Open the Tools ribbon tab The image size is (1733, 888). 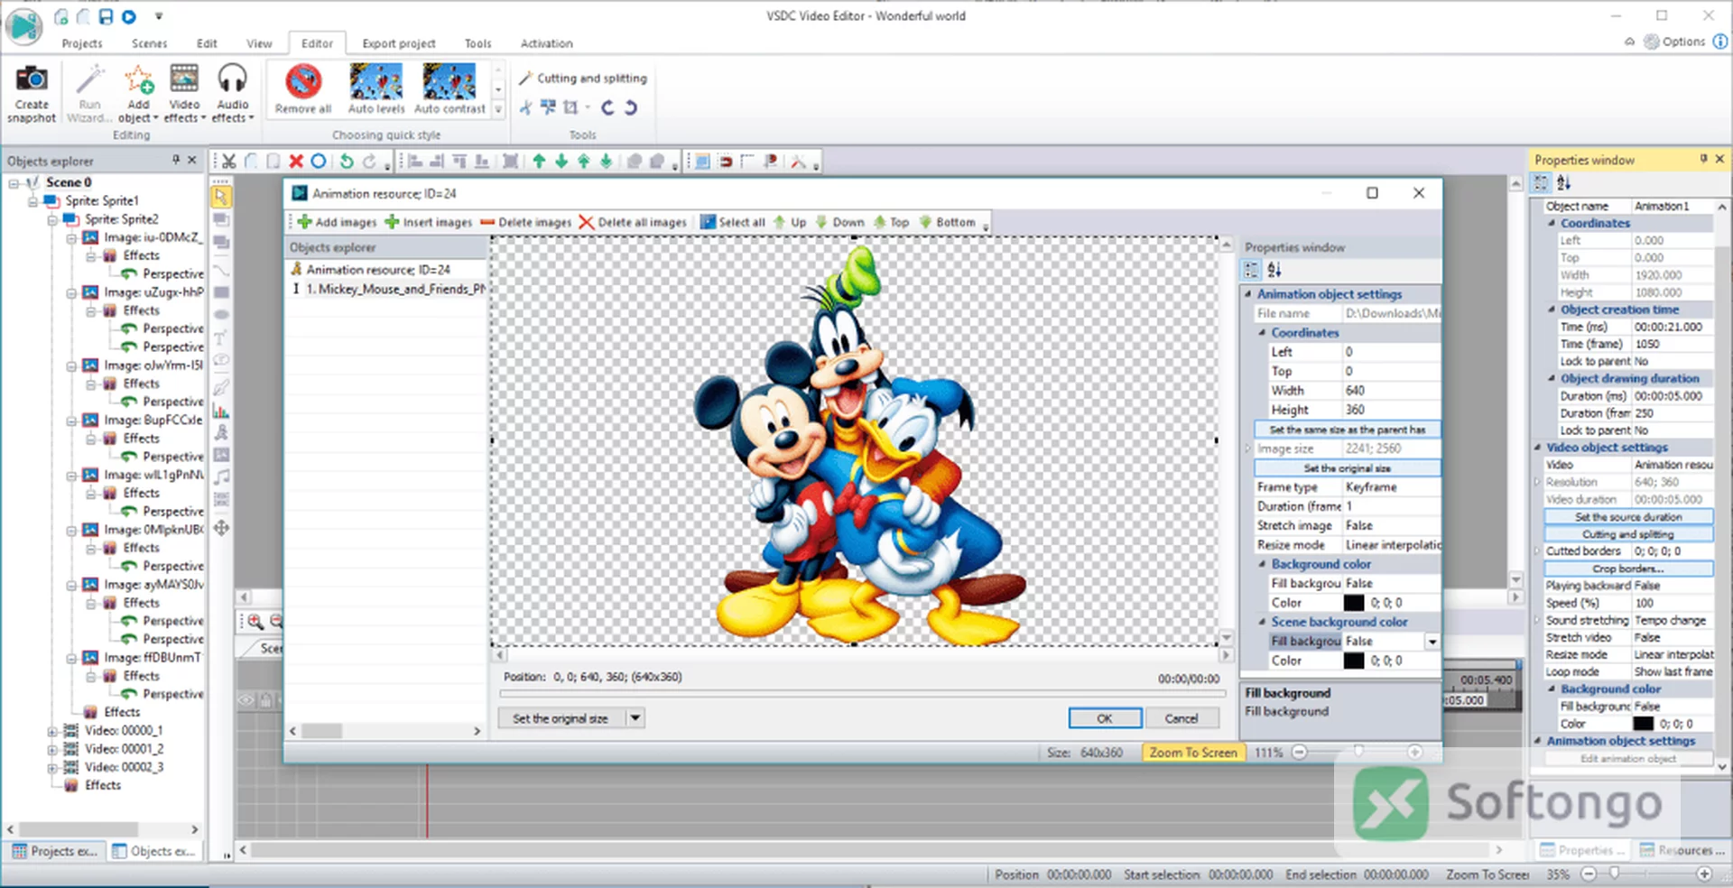click(x=477, y=43)
